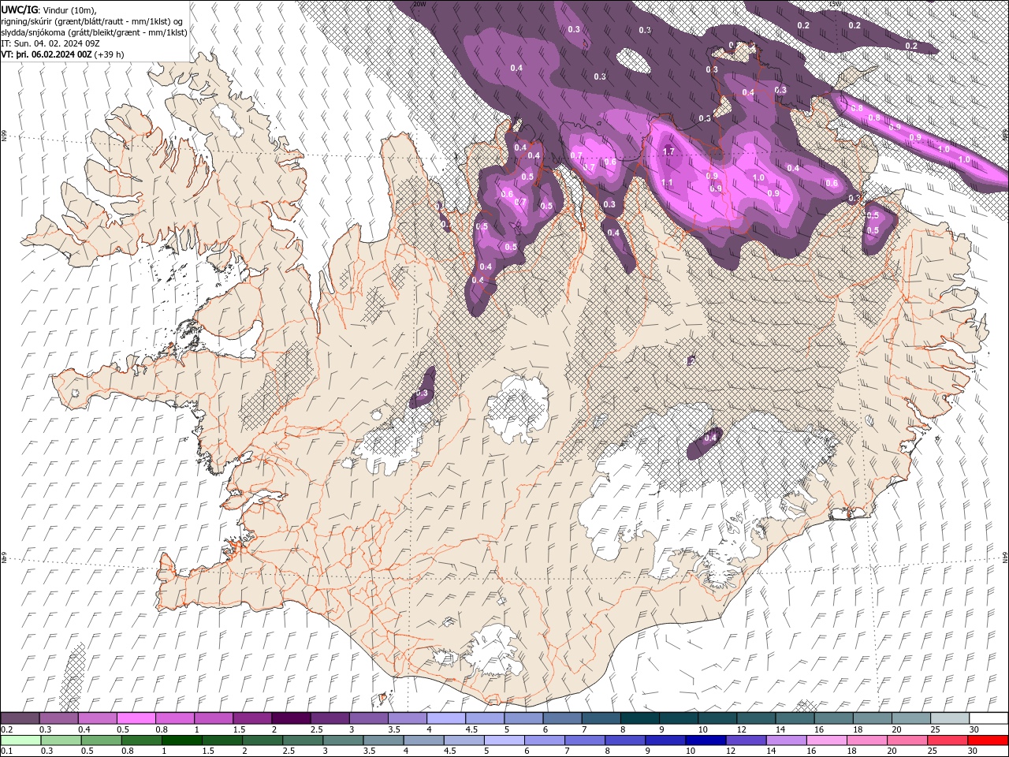Image resolution: width=1009 pixels, height=757 pixels.
Task: Choose the 2.5 swatch in upper snow legend
Action: 329,718
